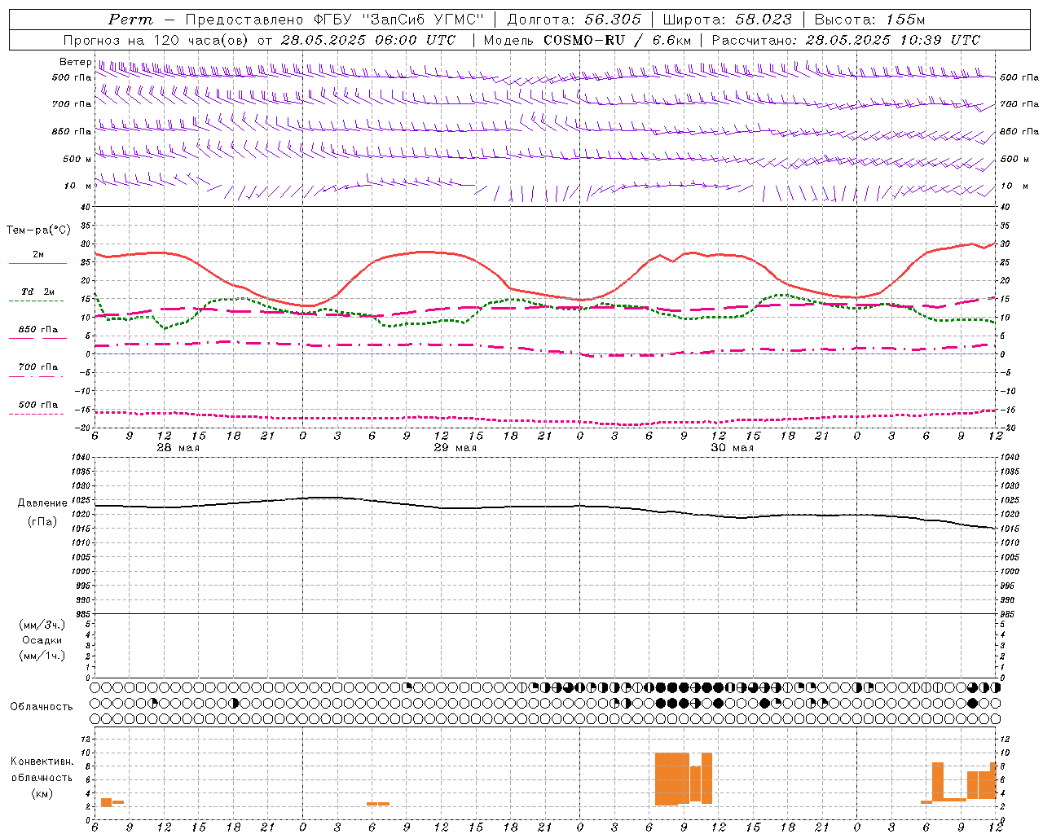Click the "Perm" station name in the header

[x=130, y=20]
